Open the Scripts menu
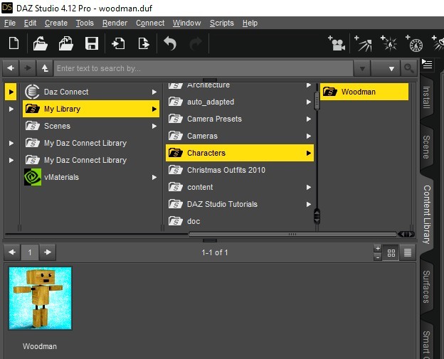This screenshot has height=359, width=444. click(222, 23)
